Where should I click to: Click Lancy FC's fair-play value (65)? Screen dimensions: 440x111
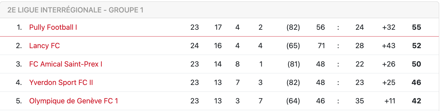[293, 46]
